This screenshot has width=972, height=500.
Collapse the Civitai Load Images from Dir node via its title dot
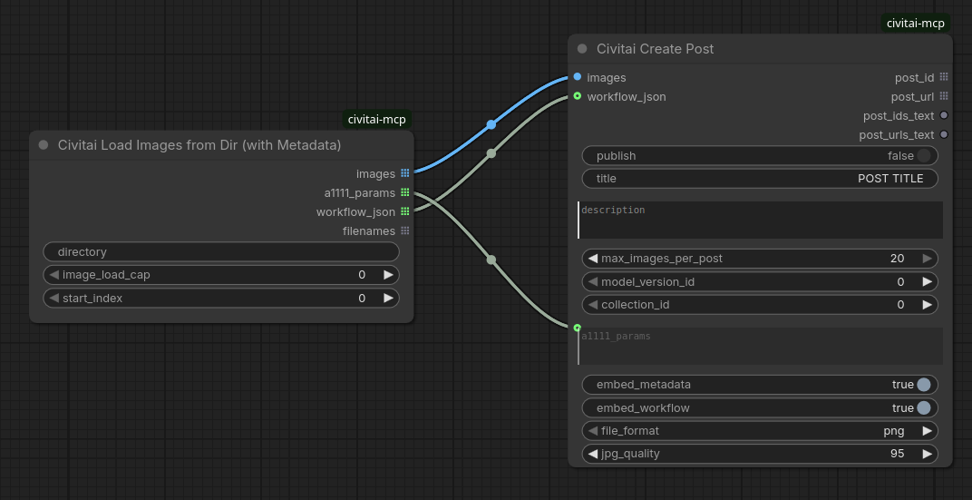(x=44, y=145)
